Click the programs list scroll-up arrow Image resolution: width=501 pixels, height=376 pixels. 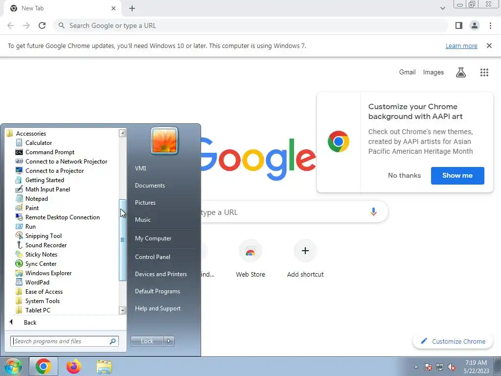click(x=123, y=133)
